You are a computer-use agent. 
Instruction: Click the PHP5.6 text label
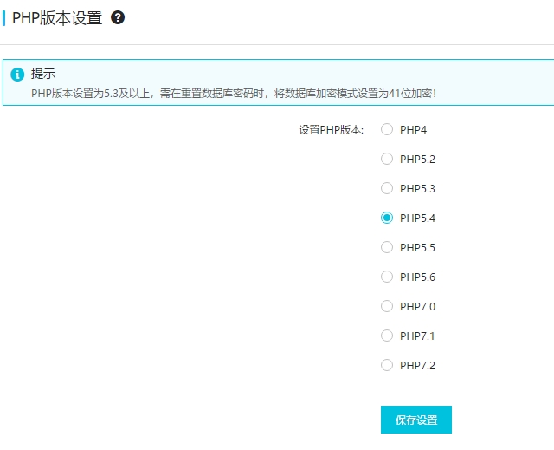(417, 277)
